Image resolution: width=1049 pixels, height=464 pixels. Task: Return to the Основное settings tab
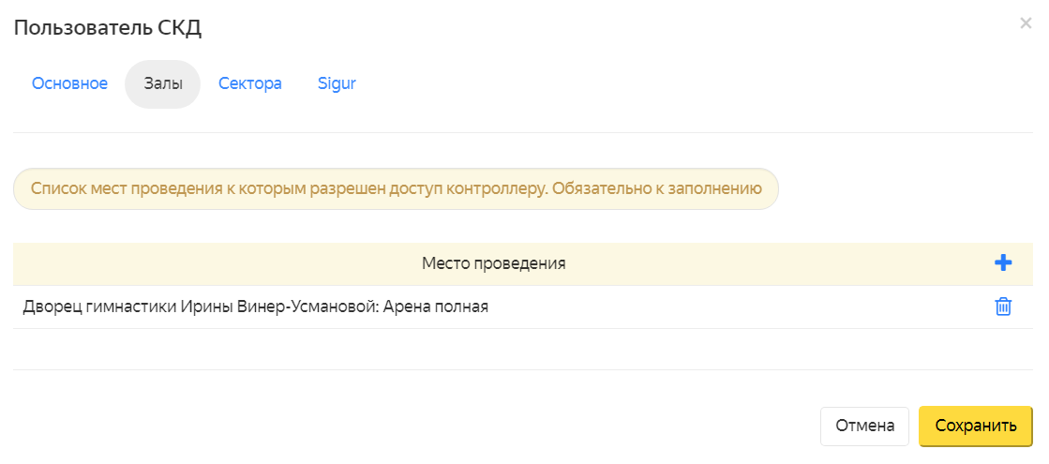pyautogui.click(x=70, y=83)
